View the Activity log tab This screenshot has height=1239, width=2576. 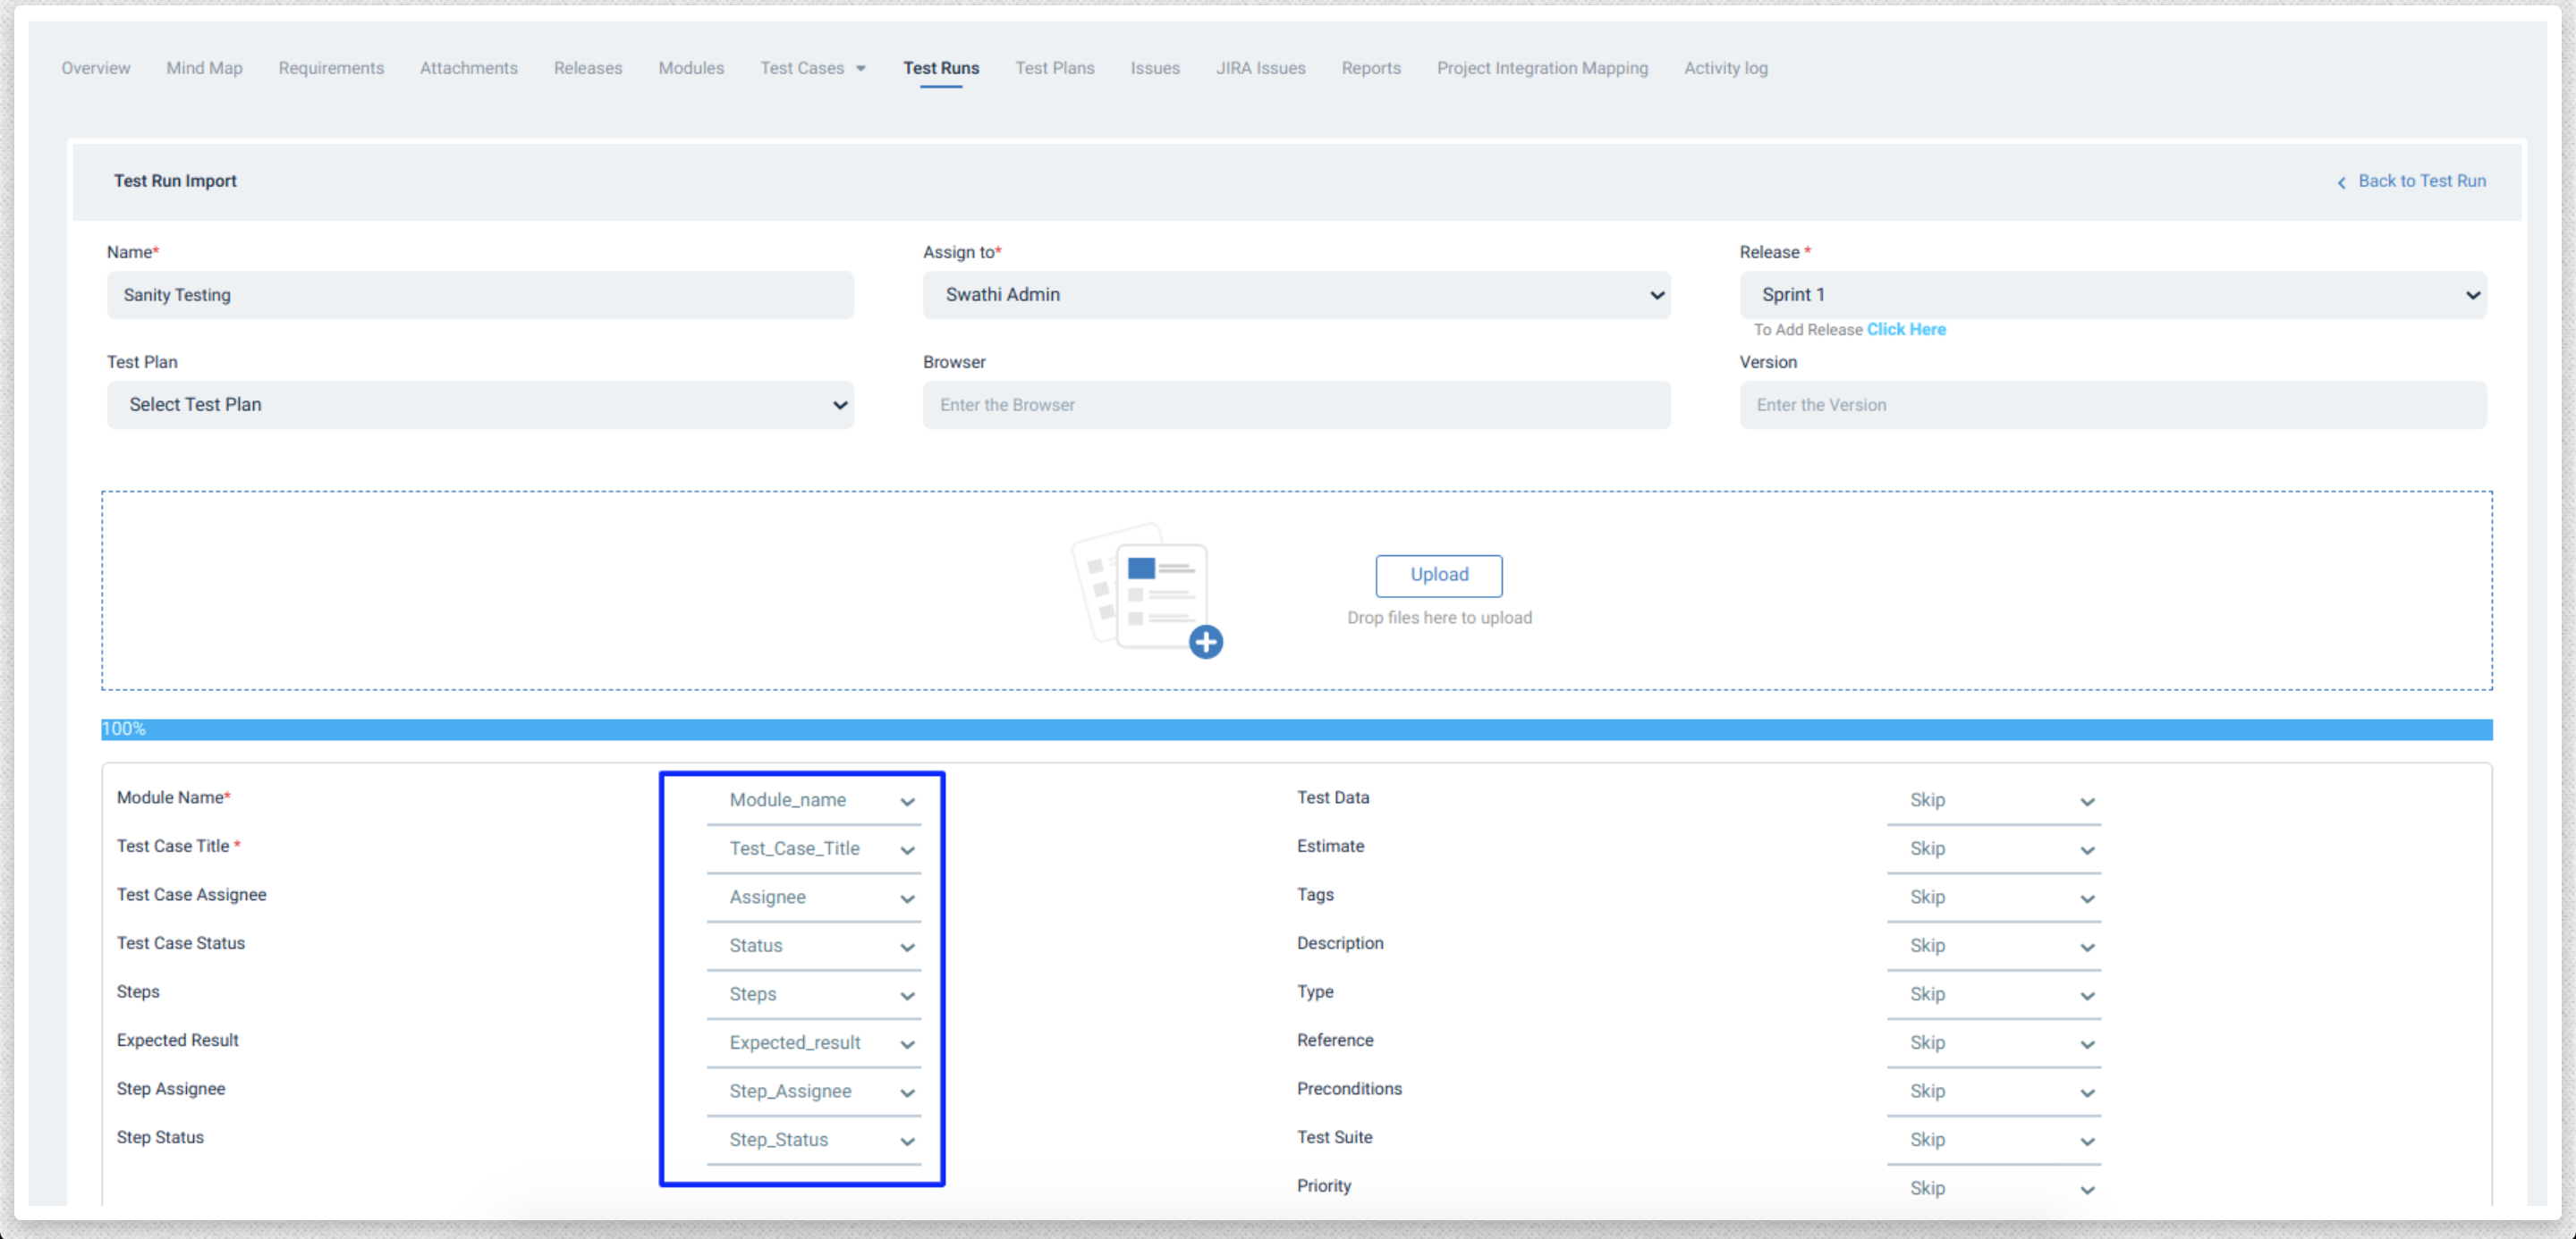coord(1725,68)
